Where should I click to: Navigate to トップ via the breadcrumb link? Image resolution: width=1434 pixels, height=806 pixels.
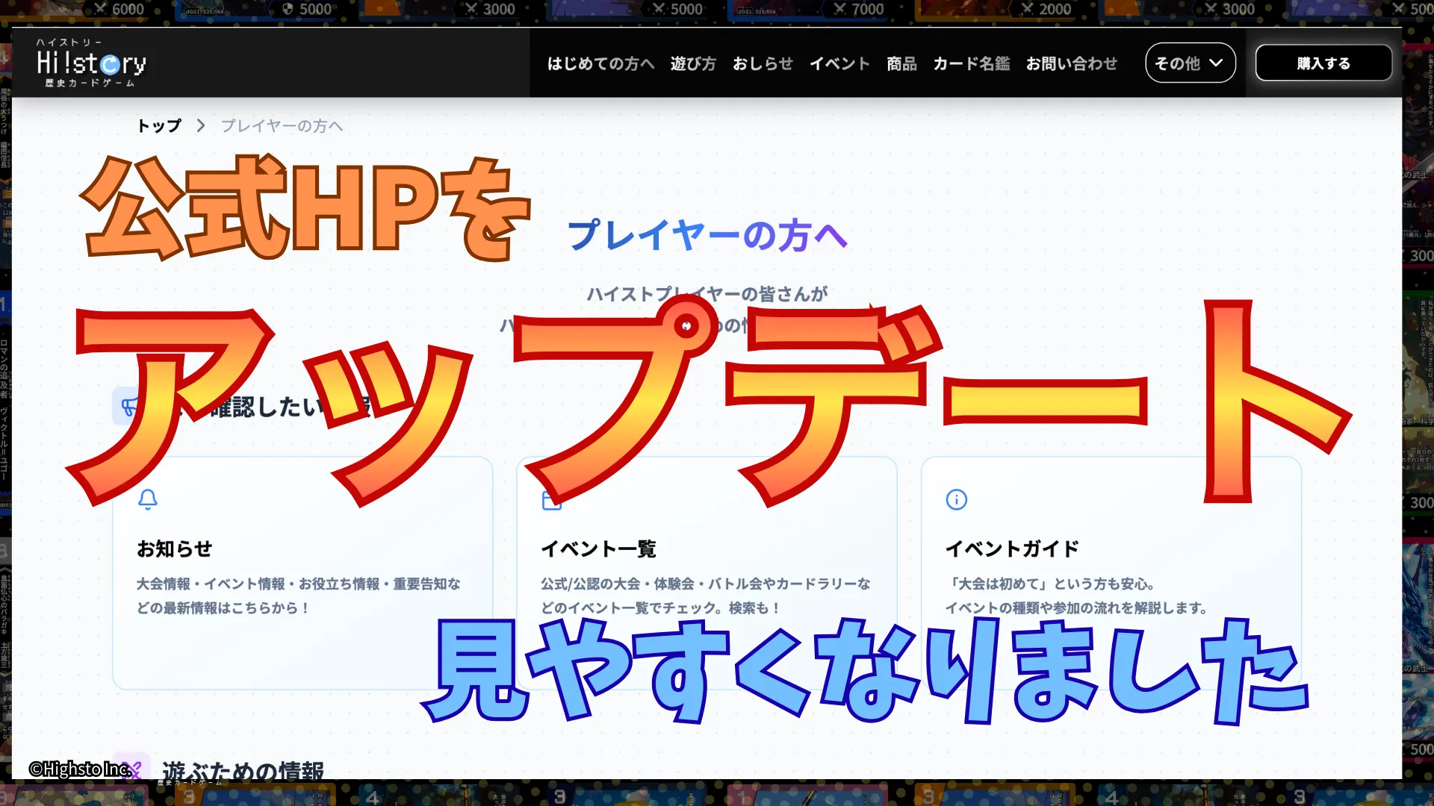tap(158, 125)
